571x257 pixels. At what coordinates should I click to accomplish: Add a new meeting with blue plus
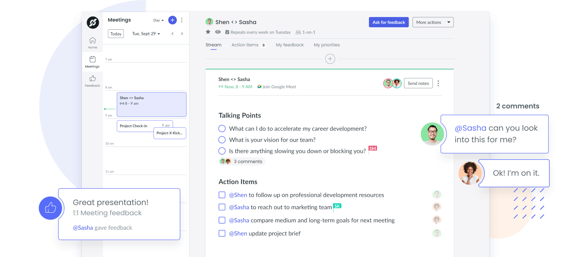click(173, 20)
